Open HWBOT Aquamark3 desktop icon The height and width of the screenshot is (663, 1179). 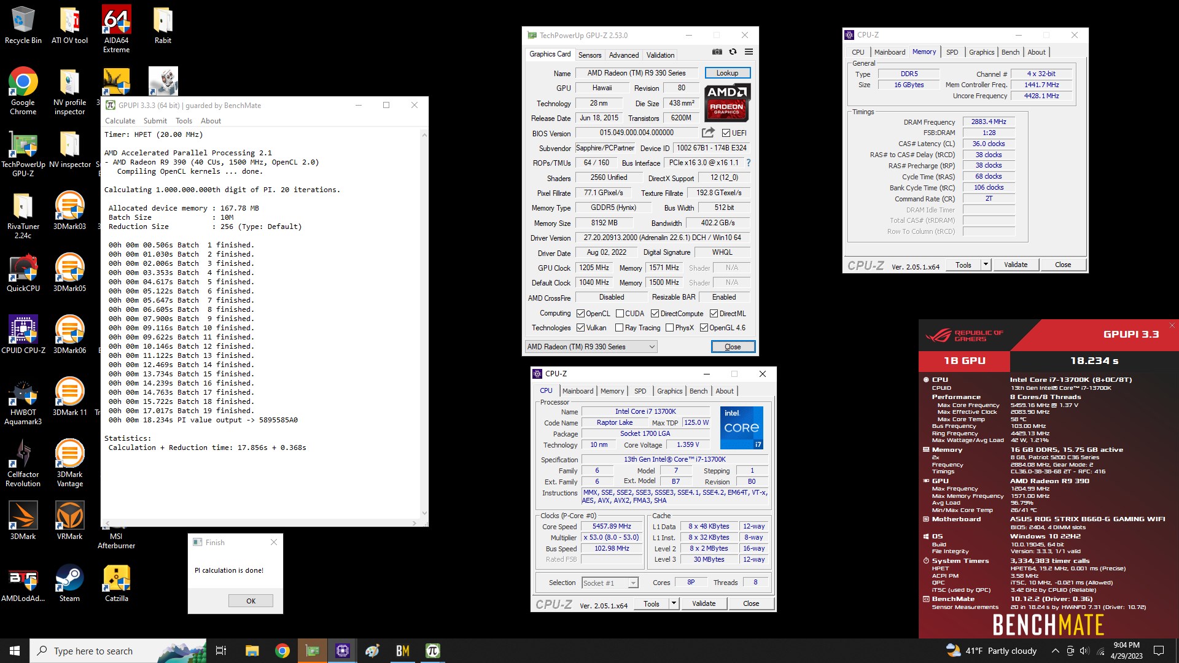point(23,401)
